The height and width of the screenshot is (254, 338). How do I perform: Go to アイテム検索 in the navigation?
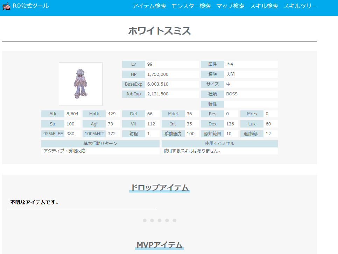point(149,6)
